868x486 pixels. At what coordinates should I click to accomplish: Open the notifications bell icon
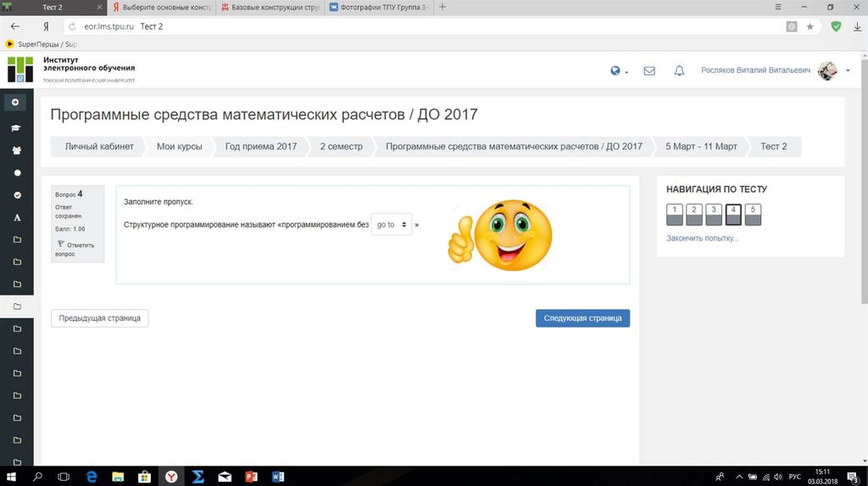(x=679, y=71)
